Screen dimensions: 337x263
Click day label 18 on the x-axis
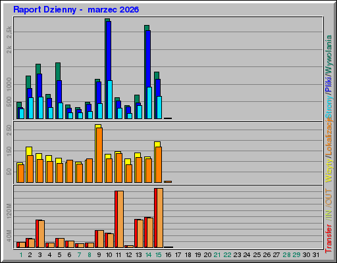tap(188, 255)
